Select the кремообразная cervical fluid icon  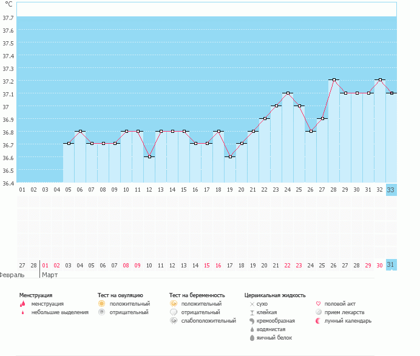251,320
